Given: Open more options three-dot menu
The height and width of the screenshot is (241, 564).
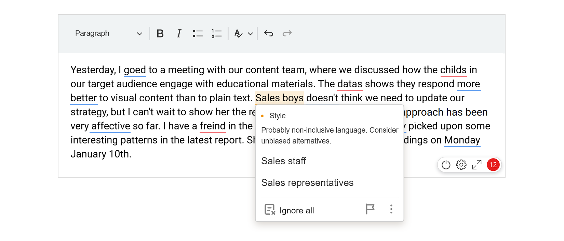Looking at the screenshot, I should pos(391,209).
